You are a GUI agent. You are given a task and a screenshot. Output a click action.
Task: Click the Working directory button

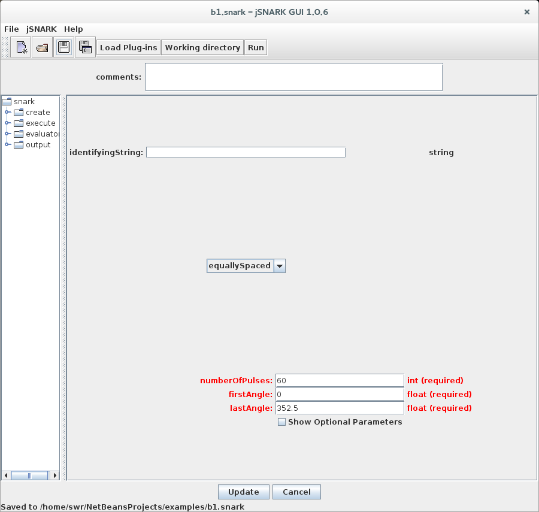[x=202, y=47]
